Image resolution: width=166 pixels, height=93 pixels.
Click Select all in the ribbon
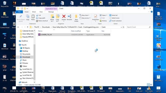pyautogui.click(x=113, y=15)
